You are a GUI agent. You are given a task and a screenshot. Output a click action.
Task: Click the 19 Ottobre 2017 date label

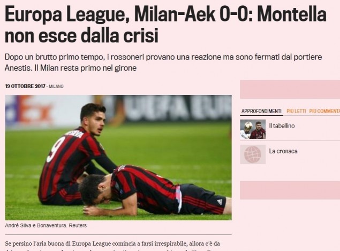(25, 86)
